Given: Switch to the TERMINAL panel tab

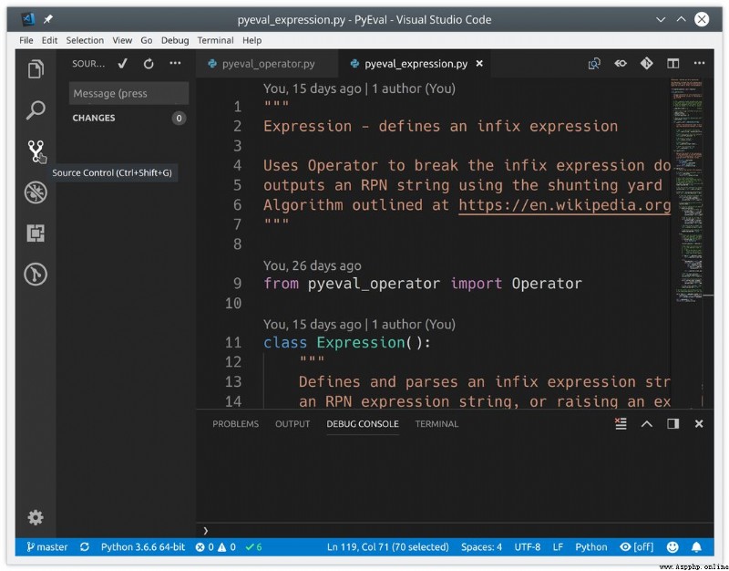Looking at the screenshot, I should 436,424.
